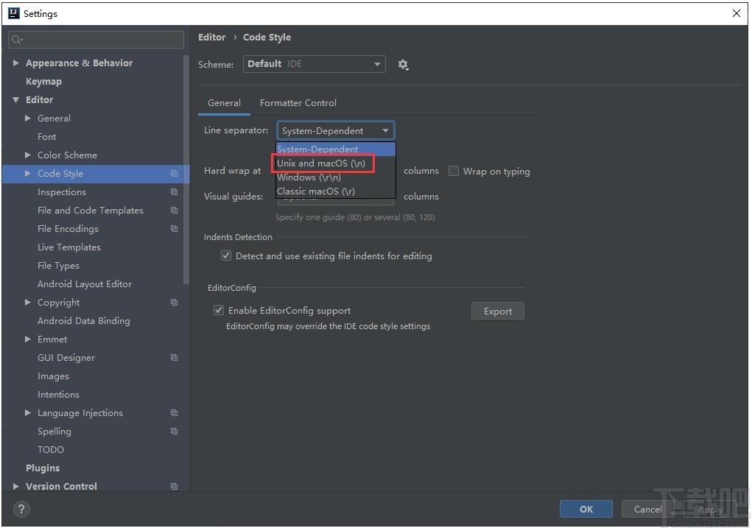
Task: Uncheck Detect and use existing file indents
Action: (226, 256)
